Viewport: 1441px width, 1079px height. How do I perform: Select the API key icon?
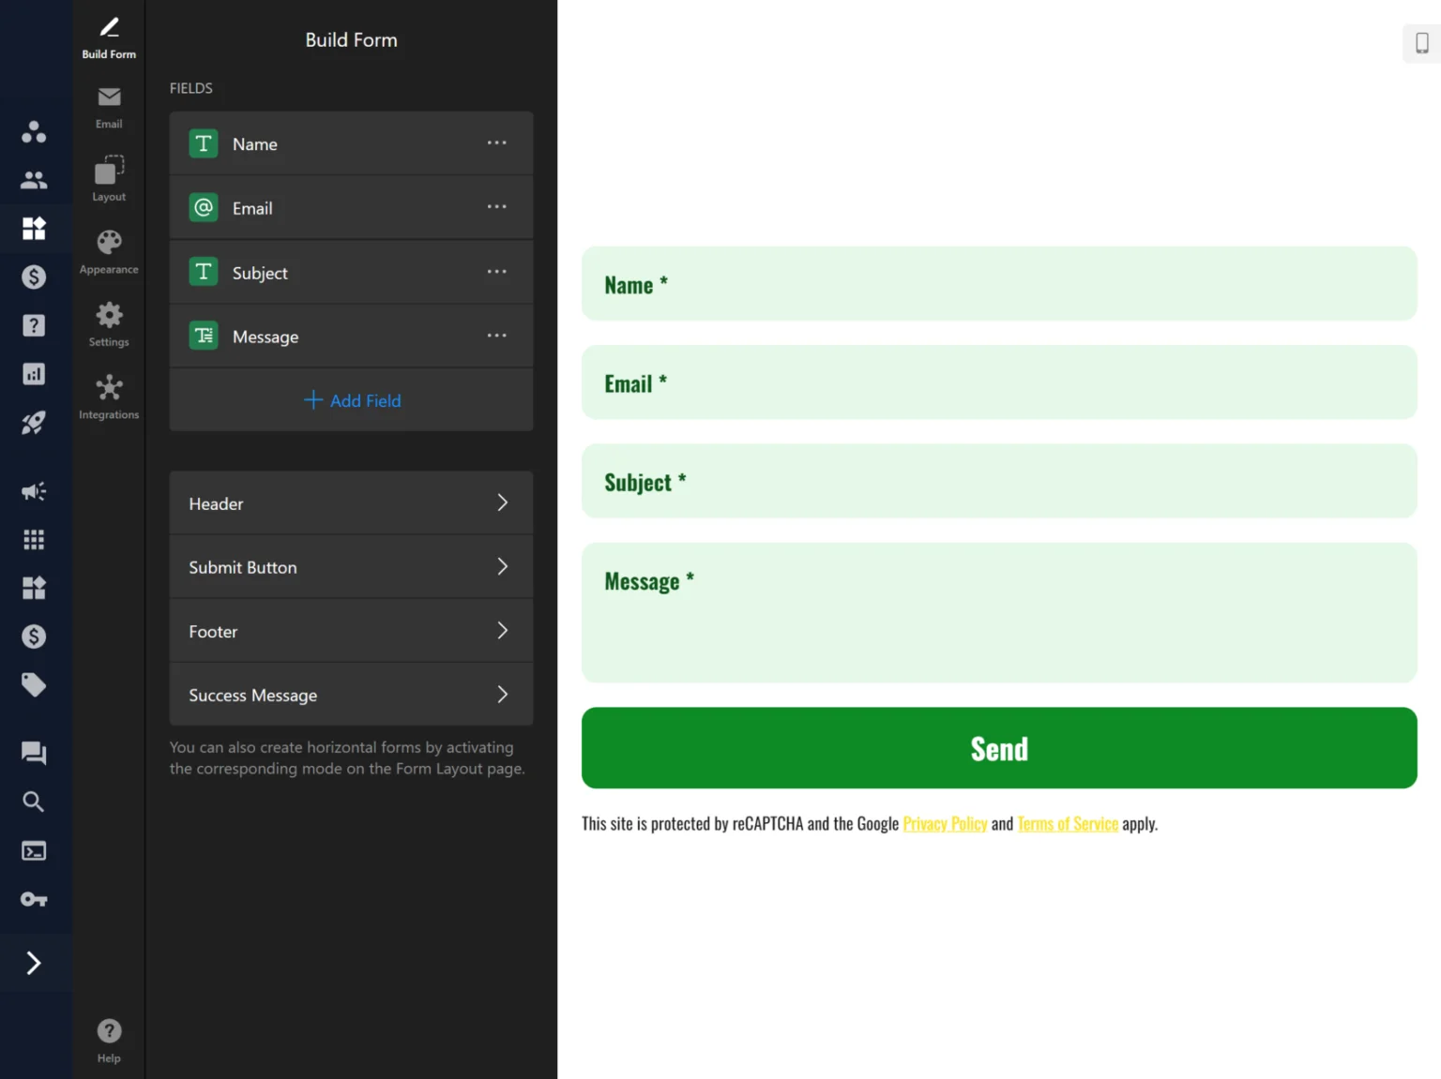[x=35, y=899]
